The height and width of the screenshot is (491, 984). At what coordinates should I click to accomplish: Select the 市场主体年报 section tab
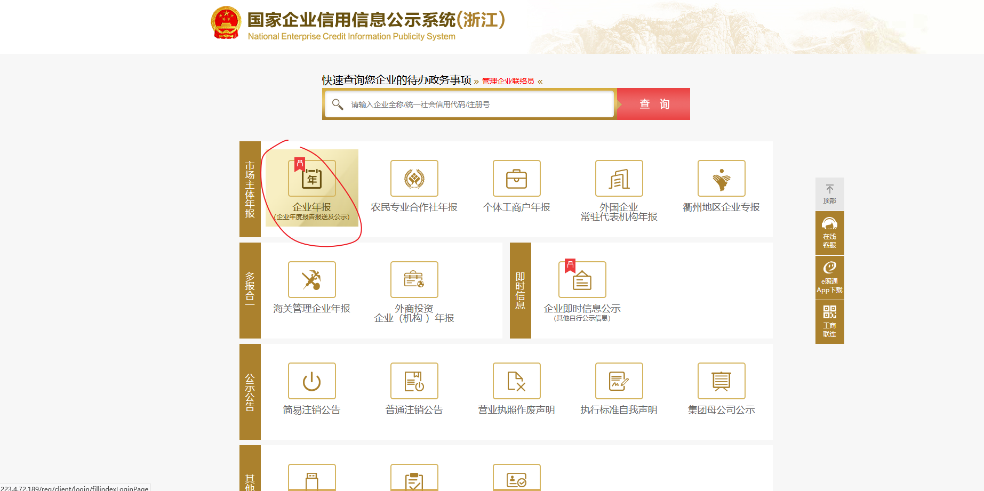tap(250, 189)
